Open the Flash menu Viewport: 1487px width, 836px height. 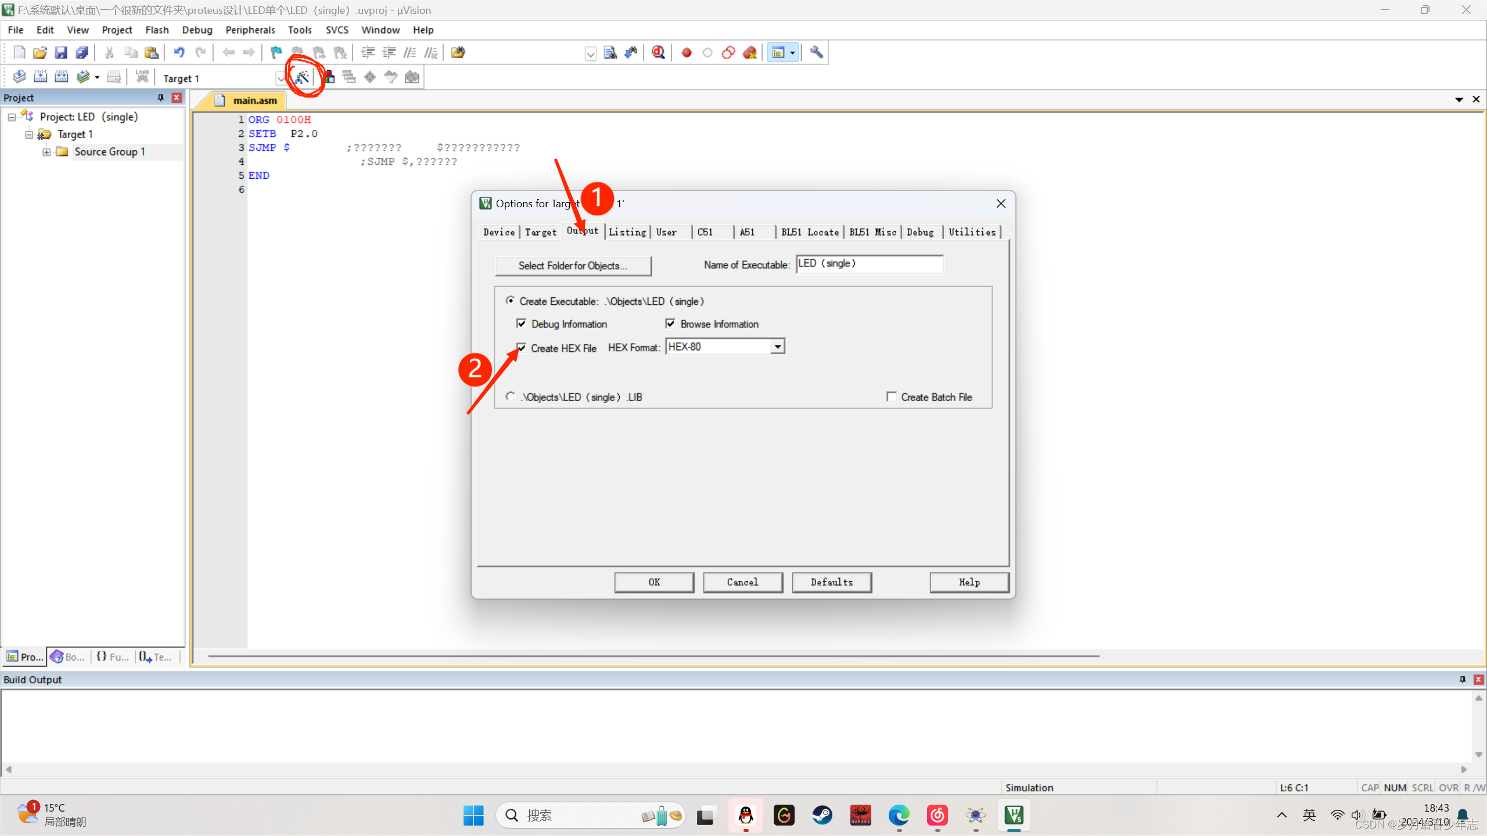pyautogui.click(x=157, y=30)
